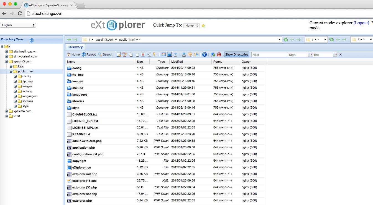Click the End date field
Image resolution: width=373 pixels, height=205 pixels.
point(323,54)
